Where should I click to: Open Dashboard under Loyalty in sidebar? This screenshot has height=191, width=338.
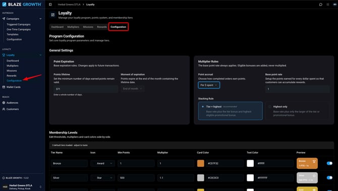13,61
